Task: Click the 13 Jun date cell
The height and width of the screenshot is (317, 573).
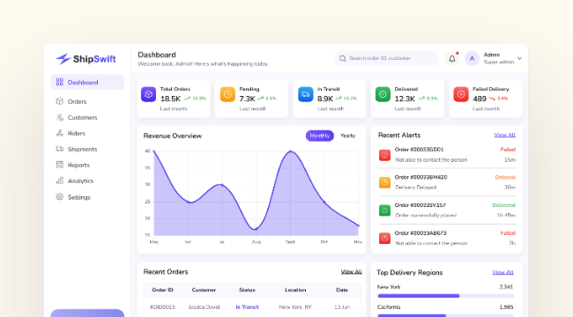Action: pos(342,306)
